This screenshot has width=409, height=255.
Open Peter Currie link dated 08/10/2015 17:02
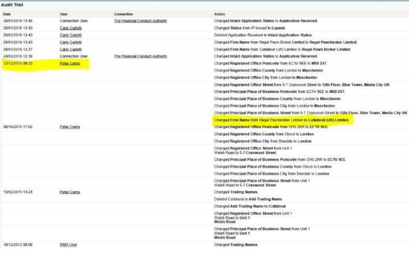70,127
